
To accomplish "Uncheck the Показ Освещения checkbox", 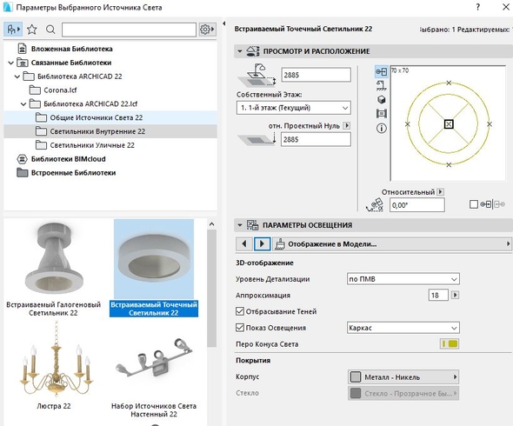I will 240,328.
